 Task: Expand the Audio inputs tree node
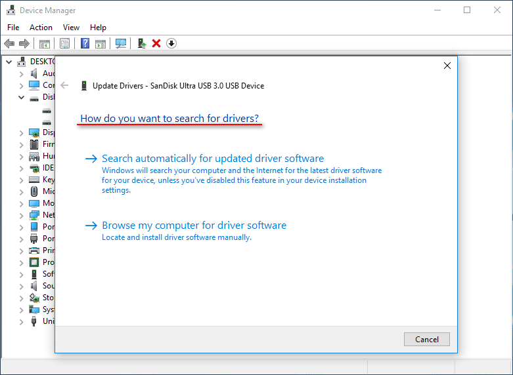click(x=21, y=73)
